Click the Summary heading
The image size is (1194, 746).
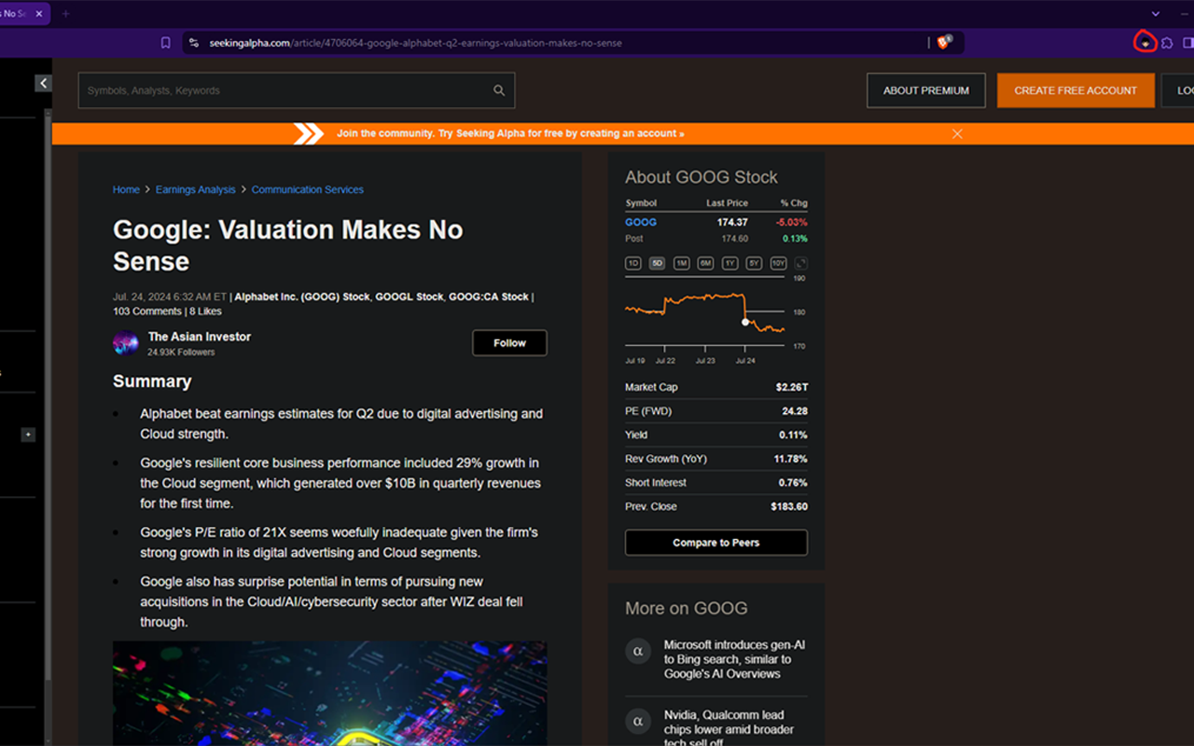click(x=152, y=381)
